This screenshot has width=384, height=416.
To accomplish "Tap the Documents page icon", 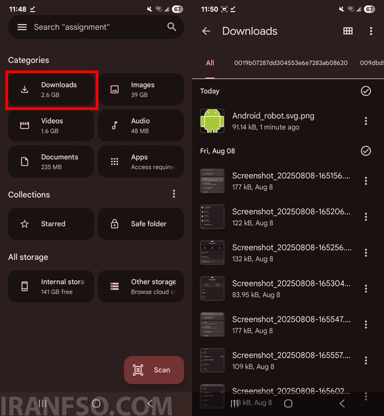I will point(25,161).
